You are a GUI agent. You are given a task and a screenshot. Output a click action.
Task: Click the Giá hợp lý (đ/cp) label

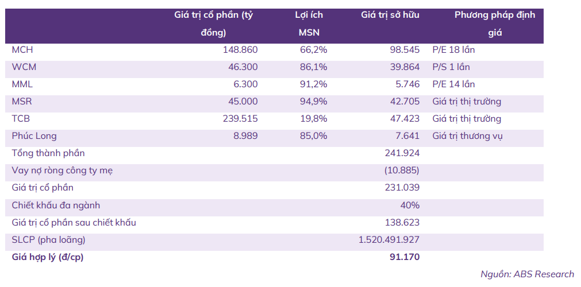coord(48,257)
